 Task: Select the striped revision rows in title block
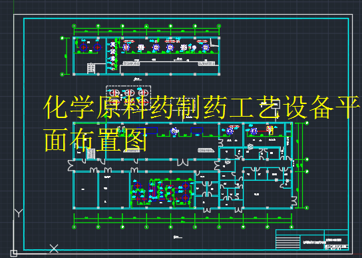point(287,242)
